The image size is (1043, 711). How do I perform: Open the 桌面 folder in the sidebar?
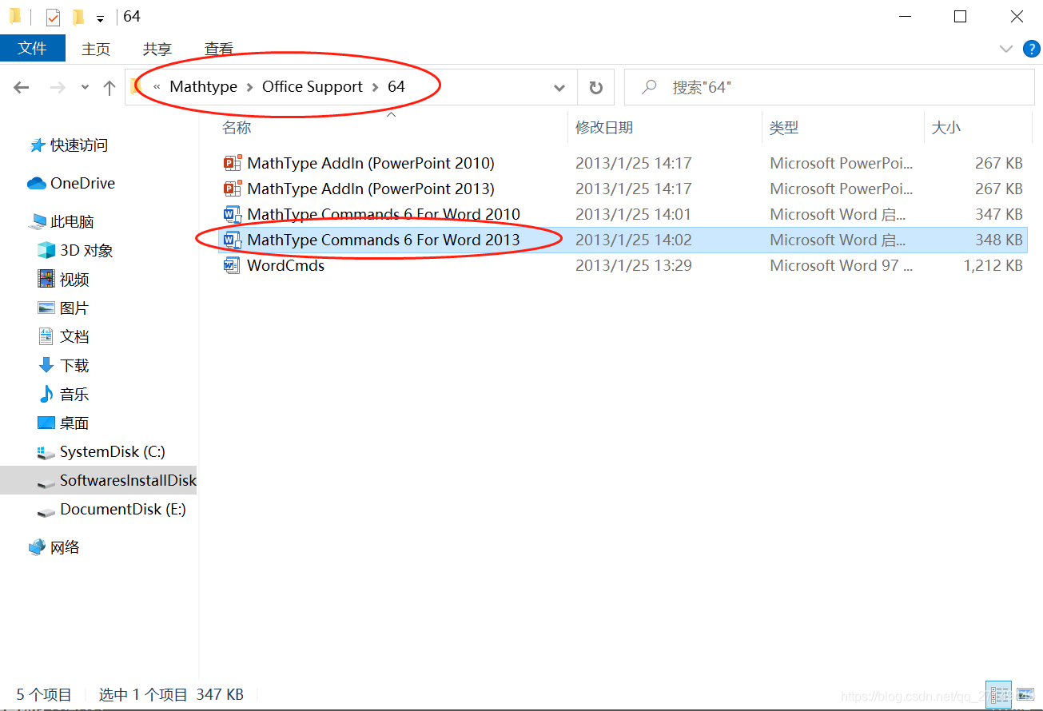click(74, 423)
